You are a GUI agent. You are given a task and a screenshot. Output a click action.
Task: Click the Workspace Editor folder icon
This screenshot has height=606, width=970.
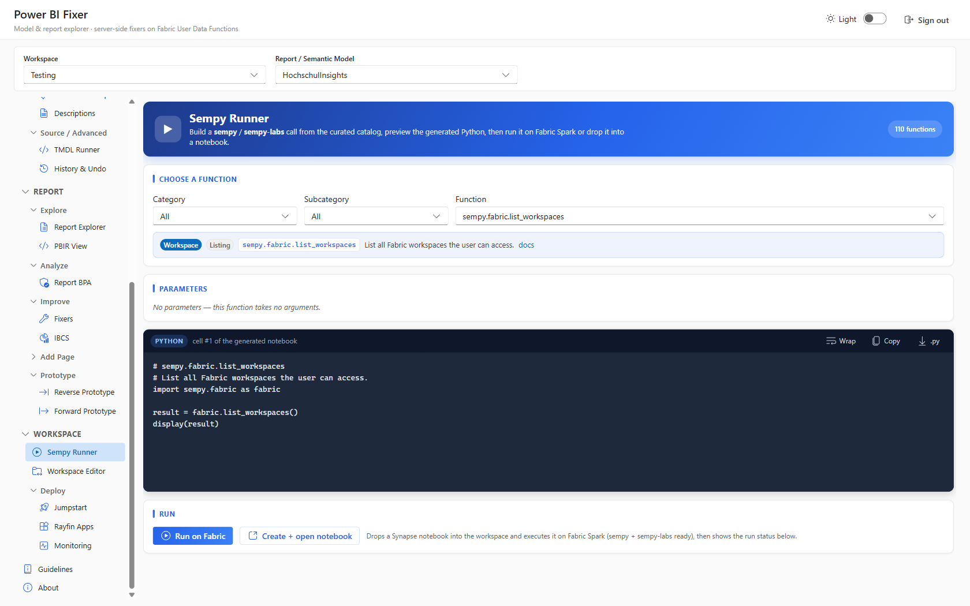pyautogui.click(x=37, y=471)
